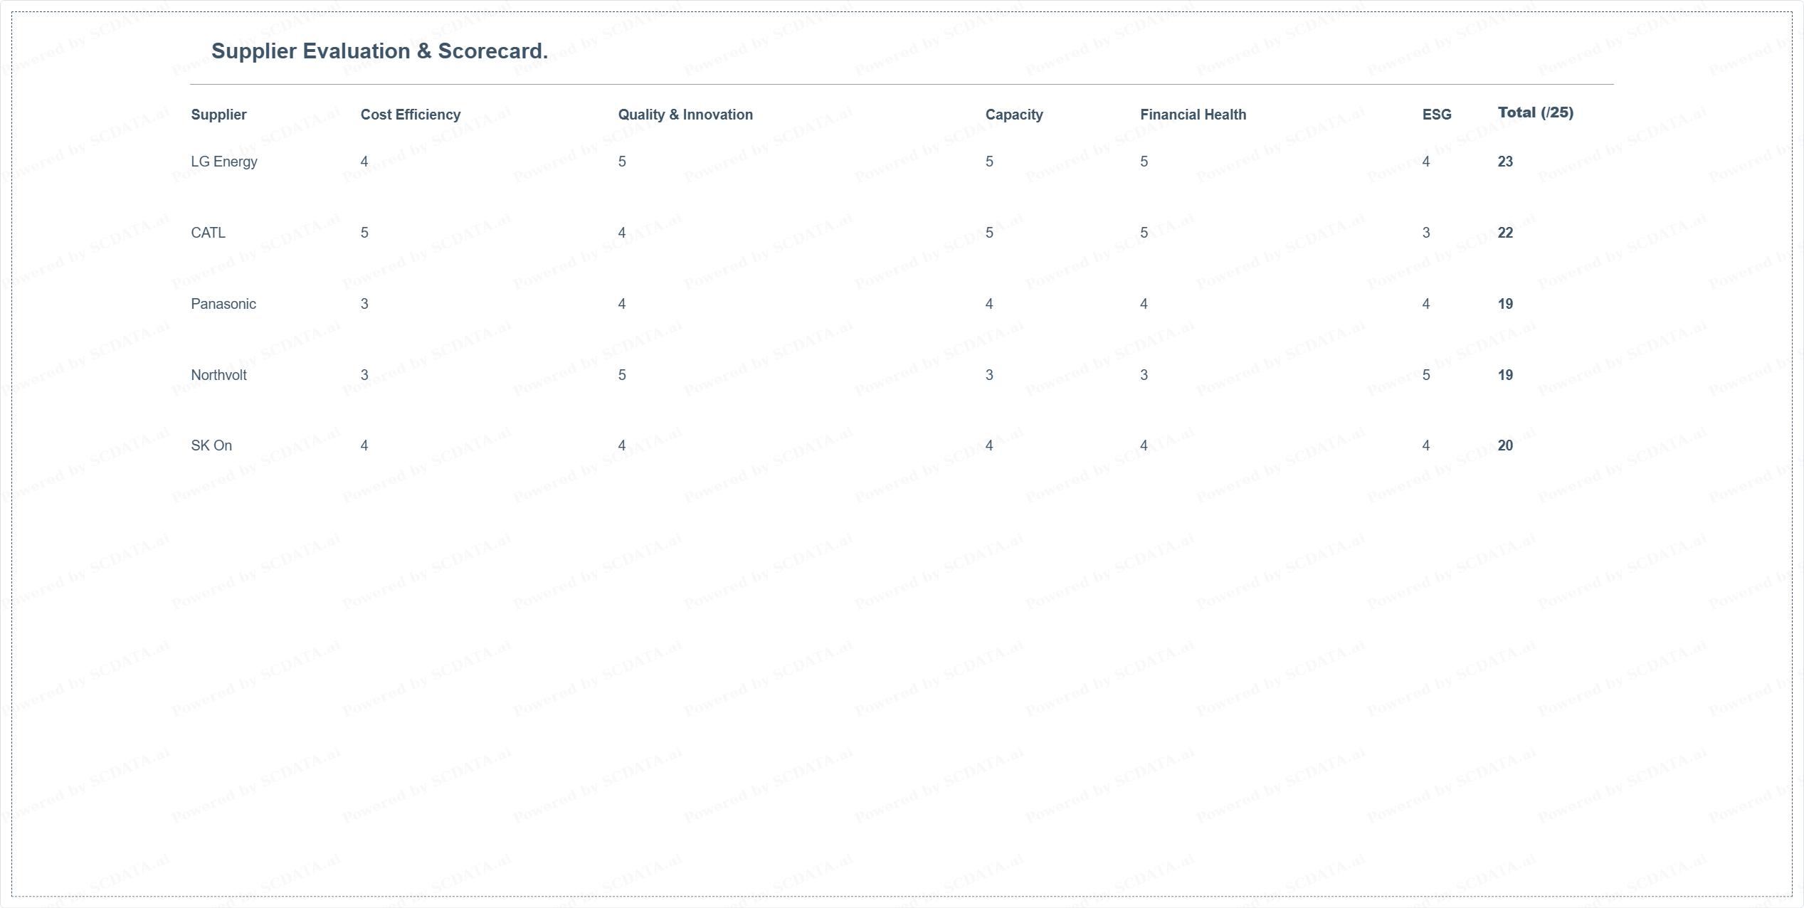Select SK On's total of 20
The width and height of the screenshot is (1804, 908).
pos(1505,445)
